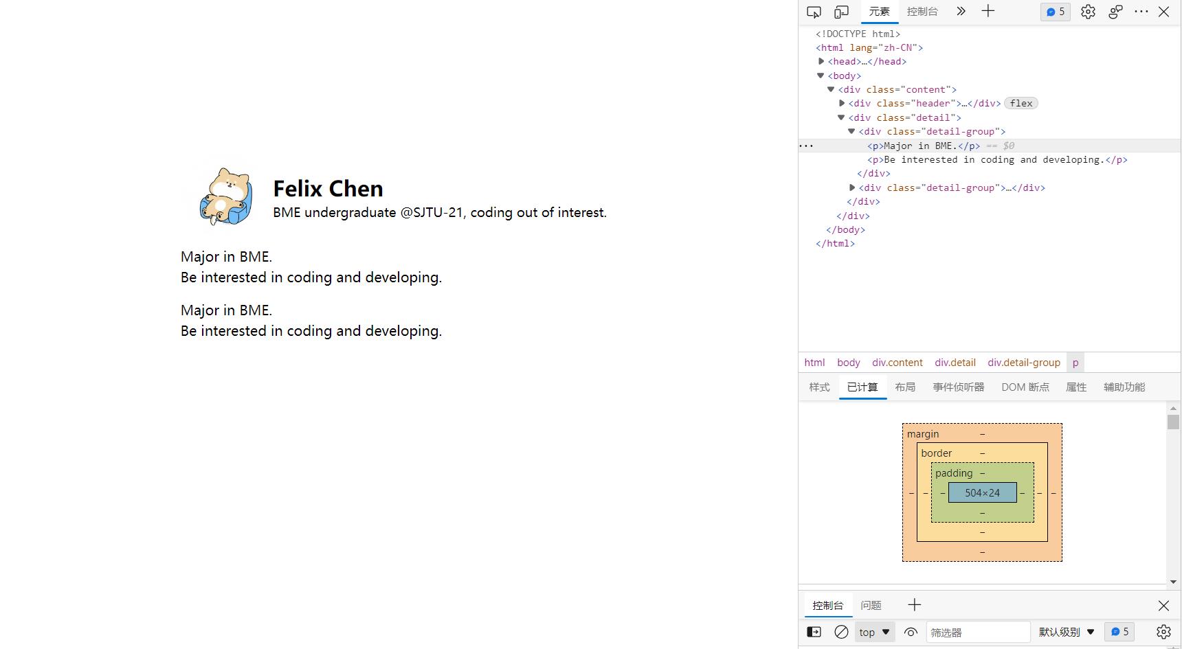Switch to the 样式 styles tab
Image resolution: width=1182 pixels, height=649 pixels.
pyautogui.click(x=819, y=387)
